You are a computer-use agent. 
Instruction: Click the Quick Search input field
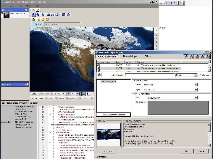point(150,75)
